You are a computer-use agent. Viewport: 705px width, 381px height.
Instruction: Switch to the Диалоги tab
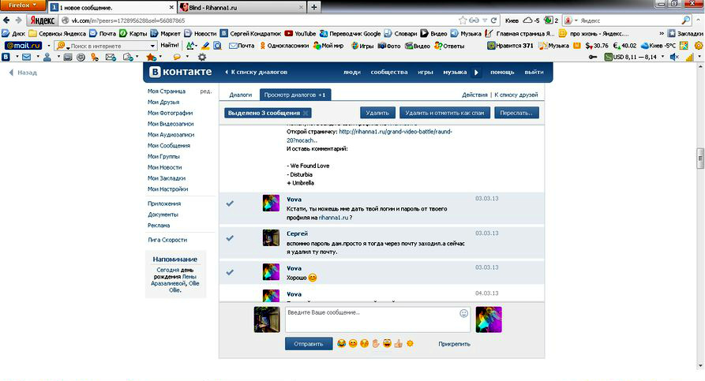click(x=241, y=95)
